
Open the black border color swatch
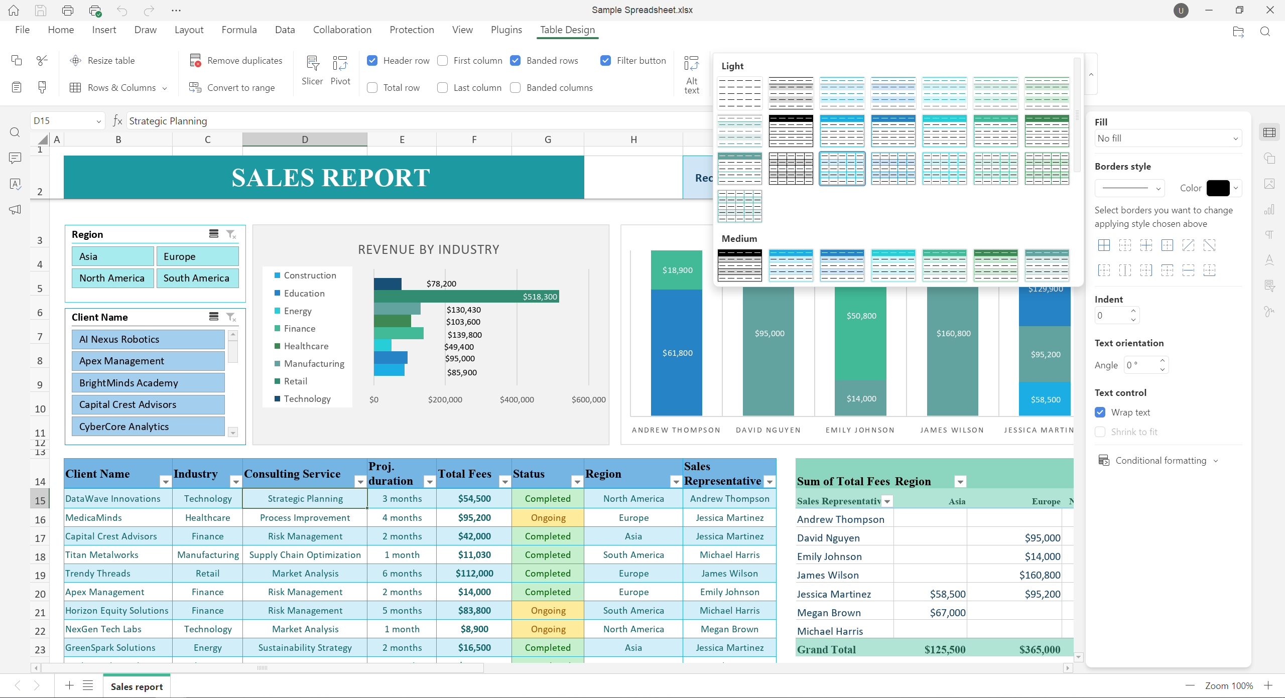coord(1218,188)
